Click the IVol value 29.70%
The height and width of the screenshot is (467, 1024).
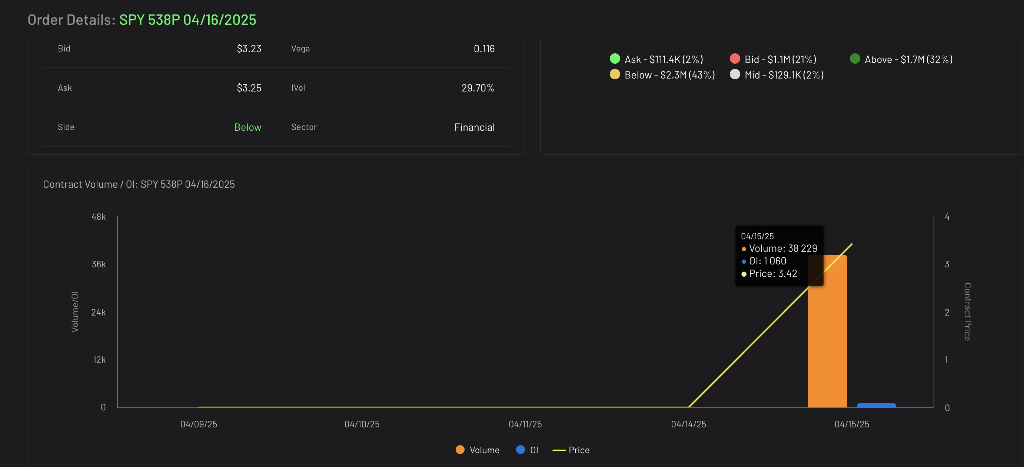pos(478,88)
